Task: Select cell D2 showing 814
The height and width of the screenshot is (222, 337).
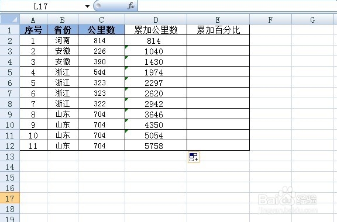Action: [x=156, y=40]
